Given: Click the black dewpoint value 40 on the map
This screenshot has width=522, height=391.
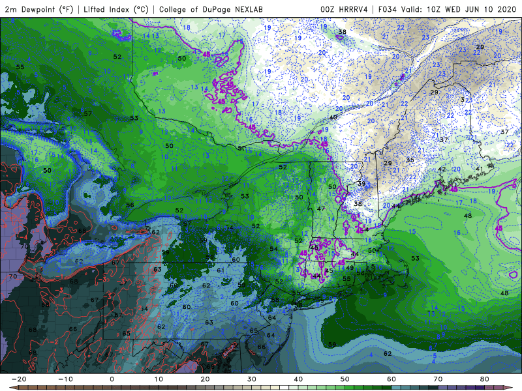Looking at the screenshot, I should pos(333,117).
